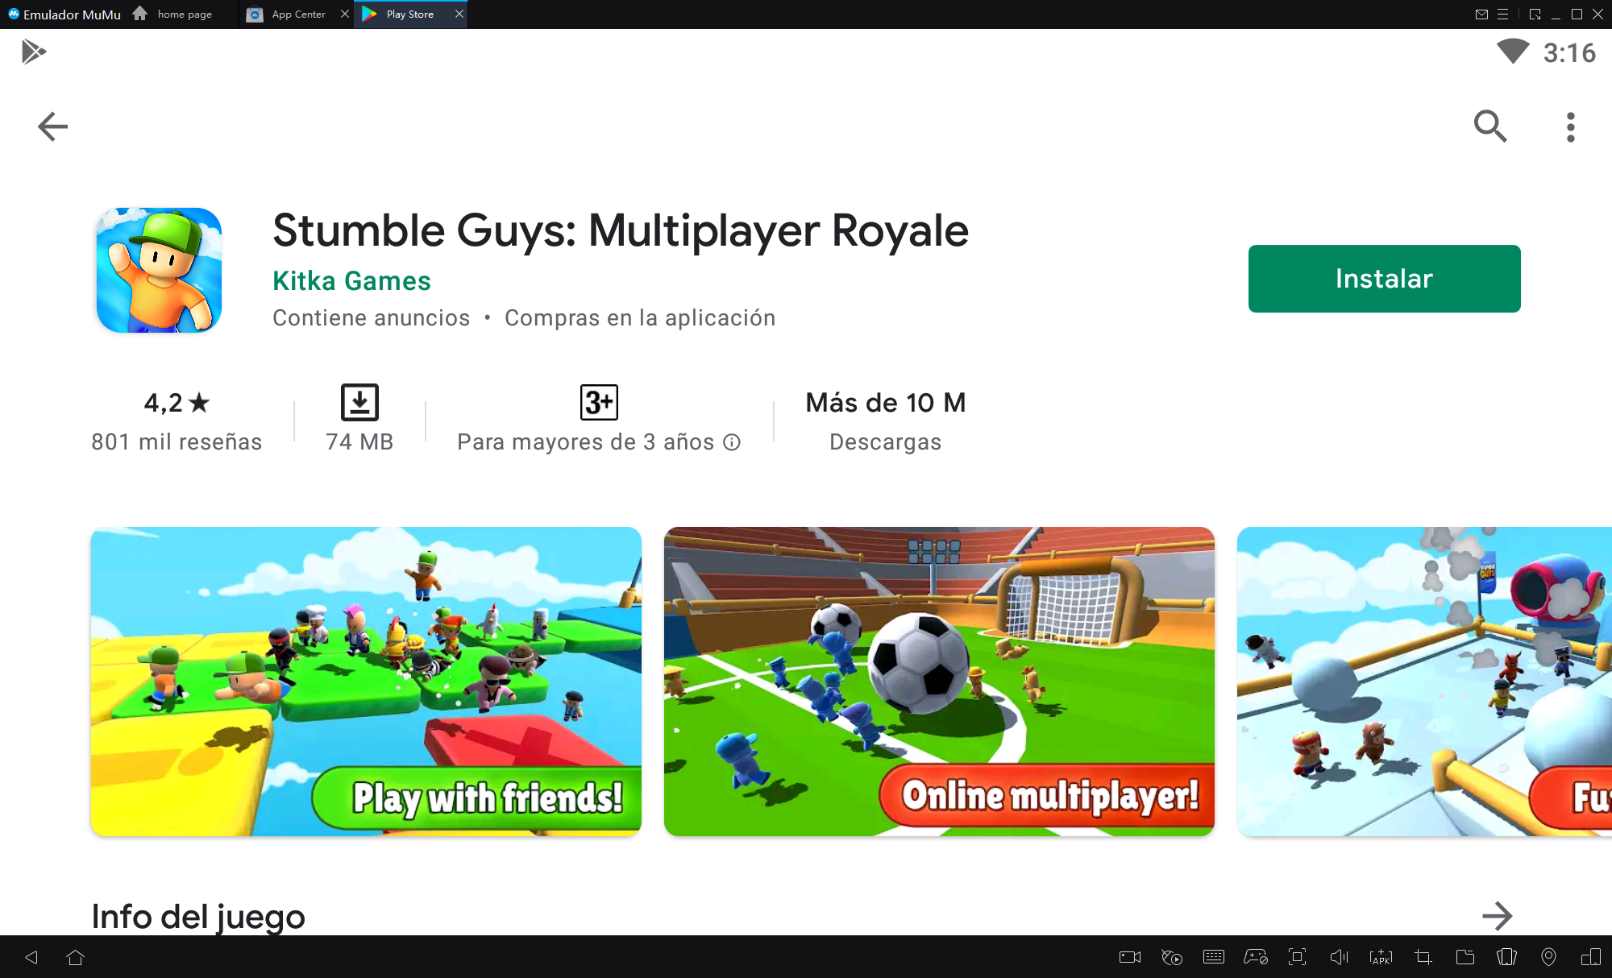Open MuMu mail messages icon
The height and width of the screenshot is (978, 1612).
coord(1481,14)
